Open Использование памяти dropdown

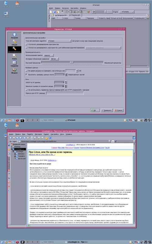[49, 55]
